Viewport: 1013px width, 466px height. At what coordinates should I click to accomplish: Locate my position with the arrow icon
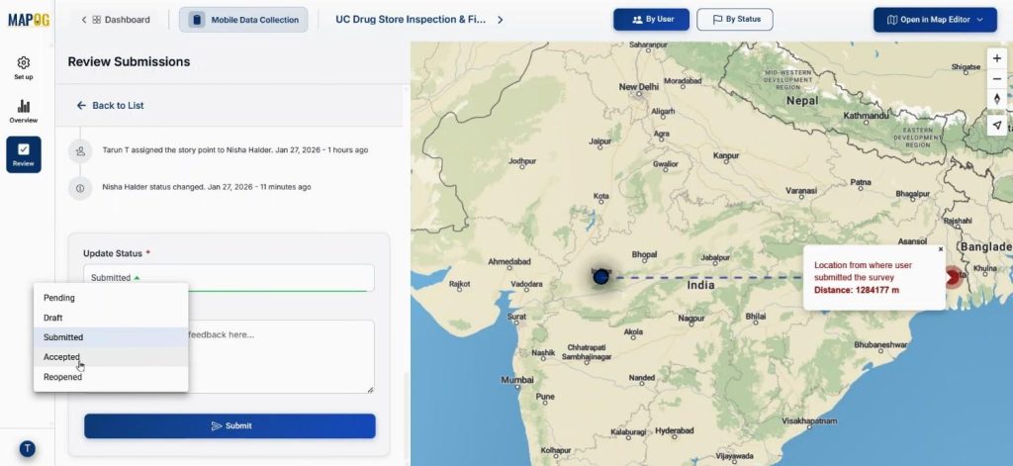tap(997, 126)
